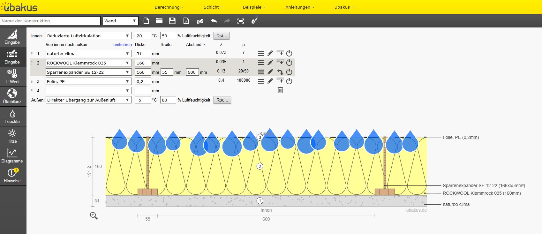Toggle power icon for naturbo clima layer
Image resolution: width=542 pixels, height=234 pixels.
[289, 53]
